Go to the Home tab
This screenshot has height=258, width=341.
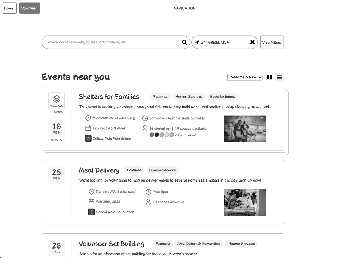coord(9,8)
